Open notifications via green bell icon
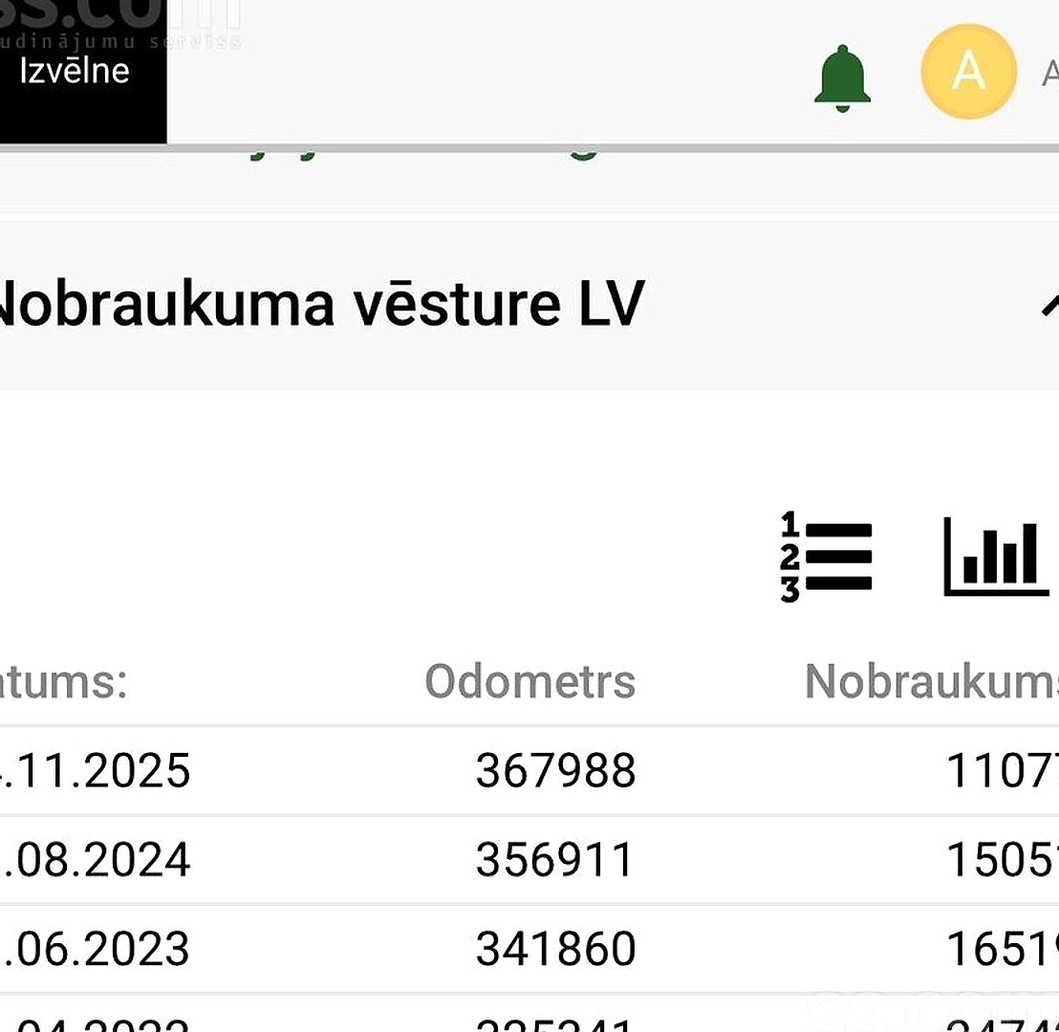The width and height of the screenshot is (1059, 1032). tap(842, 78)
